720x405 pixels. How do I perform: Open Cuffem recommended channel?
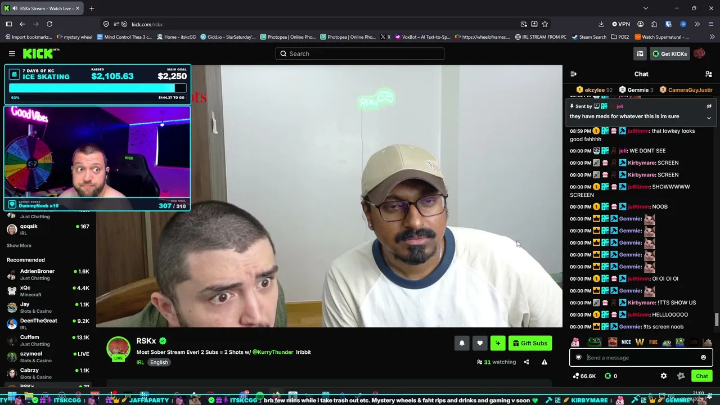(48, 340)
